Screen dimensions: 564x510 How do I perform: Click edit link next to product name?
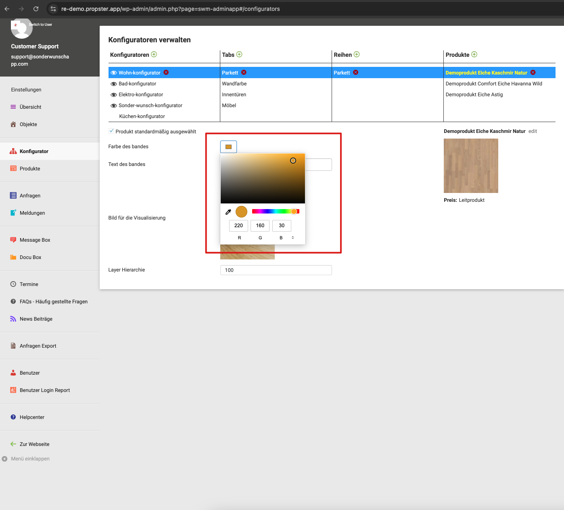pos(533,131)
